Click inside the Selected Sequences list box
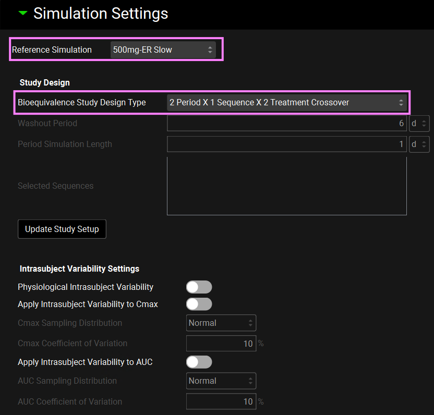 (x=286, y=186)
